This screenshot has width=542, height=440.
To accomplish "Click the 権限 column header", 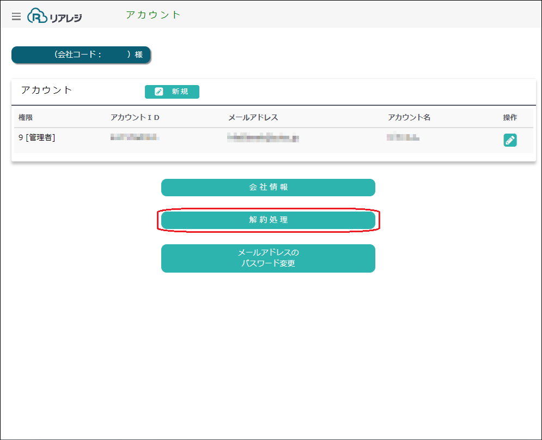I will 26,118.
